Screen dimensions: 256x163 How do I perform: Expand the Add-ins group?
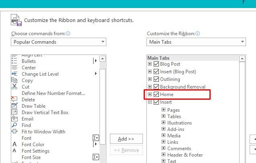coord(163,129)
